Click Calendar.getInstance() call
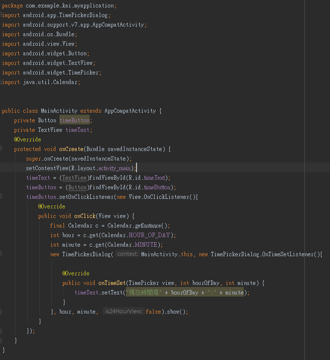Screen dimensions: 330x360 pyautogui.click(x=137, y=226)
